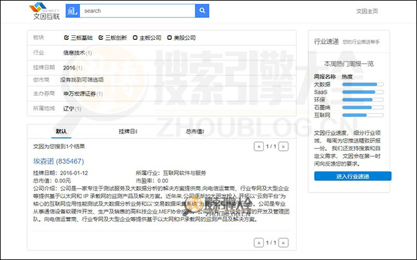Screen dimensions: 417x260
Task: Click the 互联网 weekly report name
Action: 322,115
